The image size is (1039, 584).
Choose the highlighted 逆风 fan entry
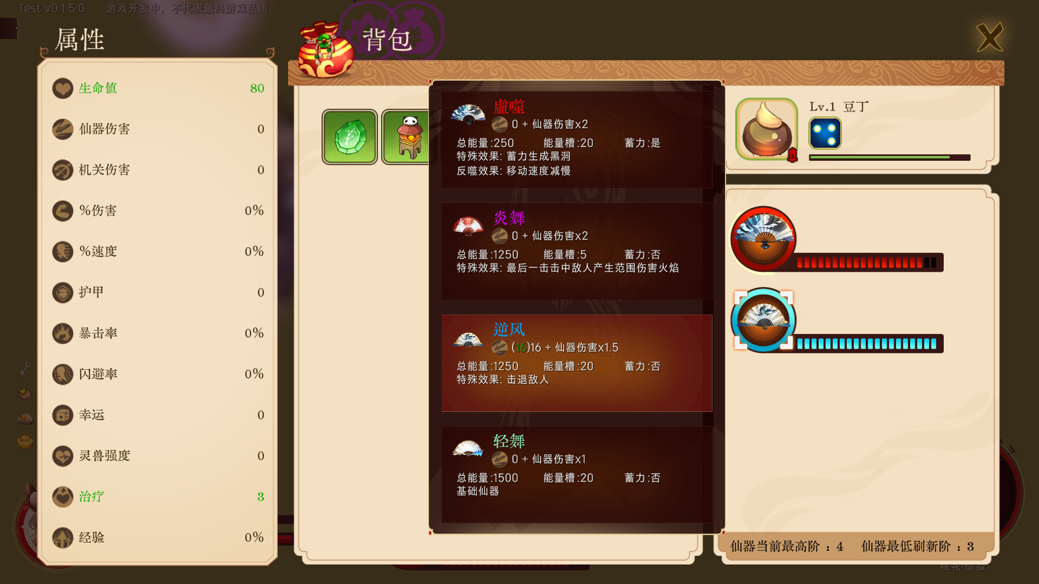click(577, 363)
